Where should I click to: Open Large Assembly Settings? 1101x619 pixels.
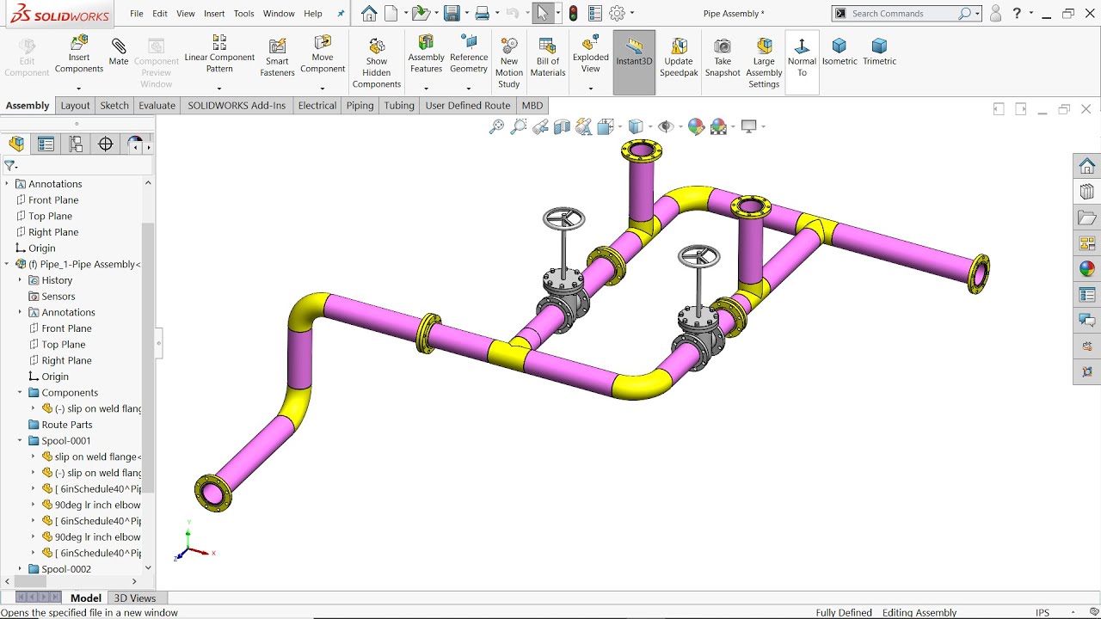coord(764,63)
